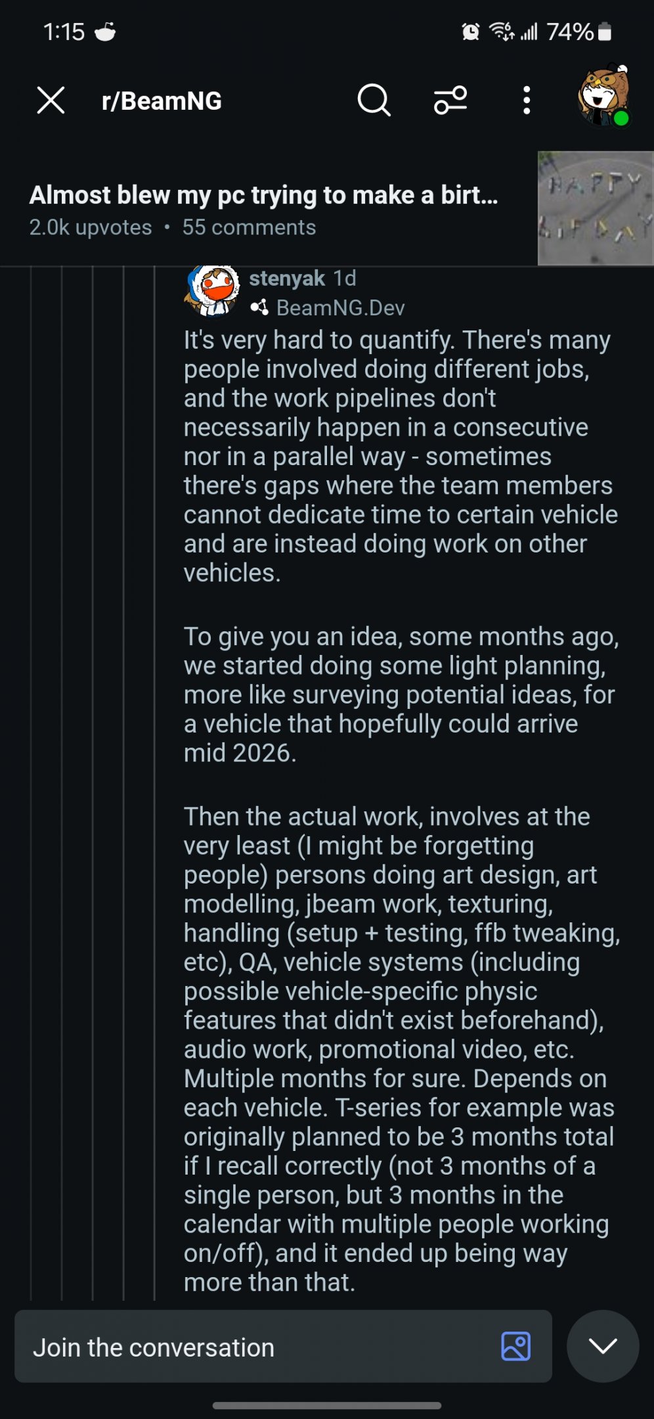
Task: Open the birthday post thumbnail
Action: [595, 208]
